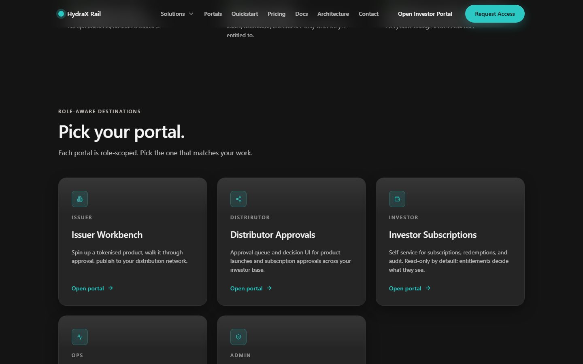Click the Issuer card building icon
The width and height of the screenshot is (583, 364).
coord(80,199)
